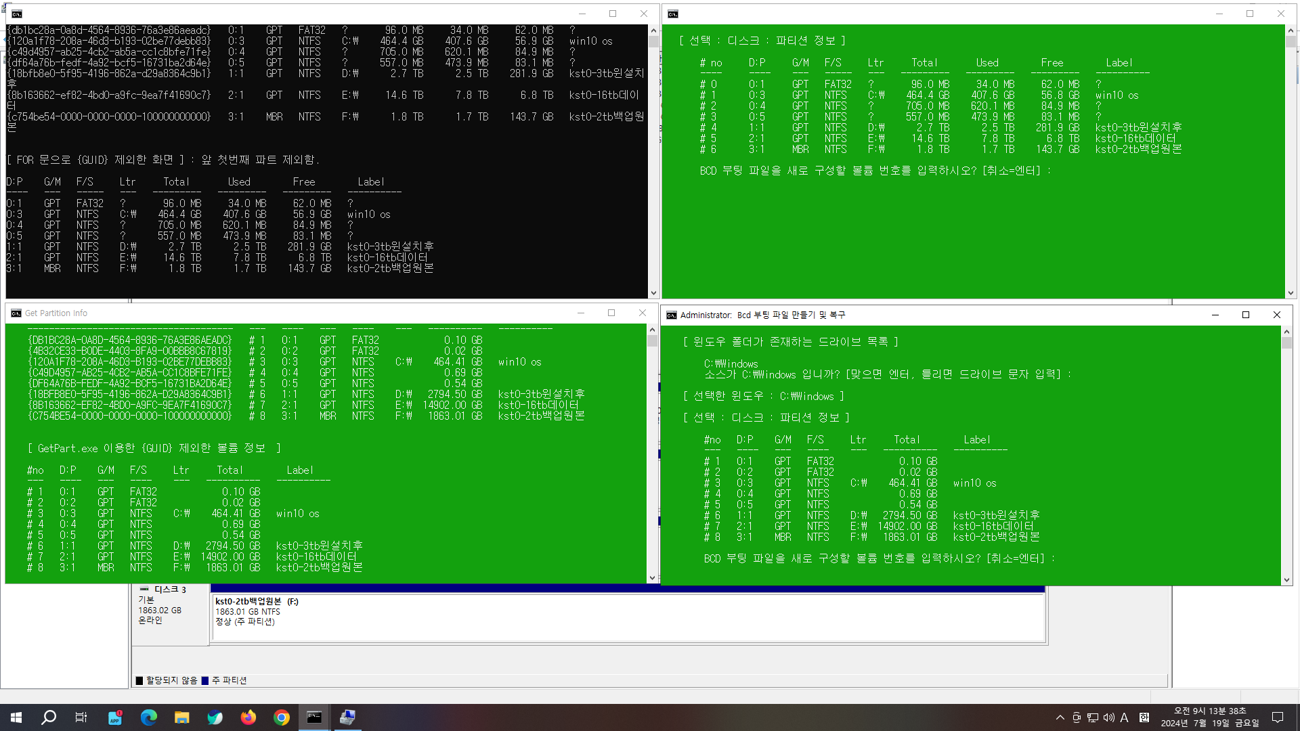Image resolution: width=1300 pixels, height=731 pixels.
Task: Click scroll-down arrow in Get Partition Info window
Action: (x=652, y=578)
